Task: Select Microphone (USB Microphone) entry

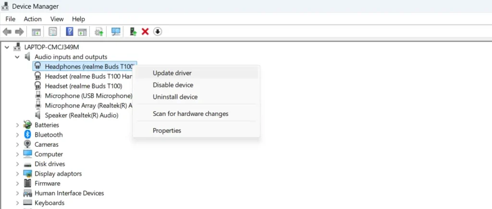Action: [88, 96]
